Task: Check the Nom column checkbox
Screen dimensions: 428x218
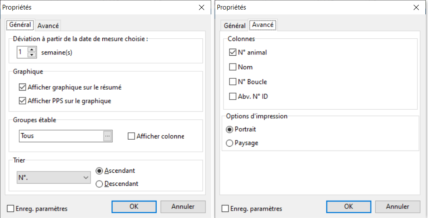Action: 233,67
